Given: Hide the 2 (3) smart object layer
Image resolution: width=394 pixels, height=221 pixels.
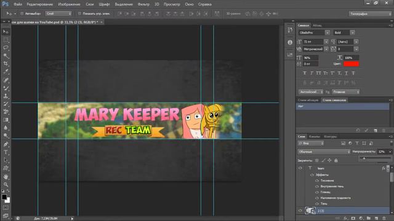Looking at the screenshot, I should 300,211.
